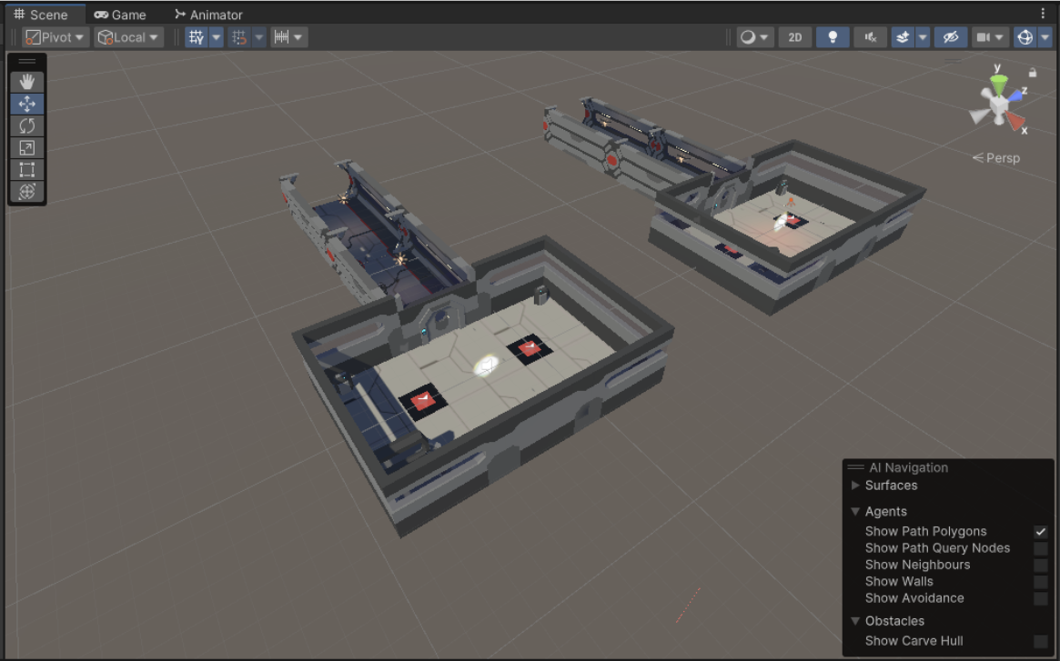Open the Pivot handle position dropdown

click(x=56, y=37)
